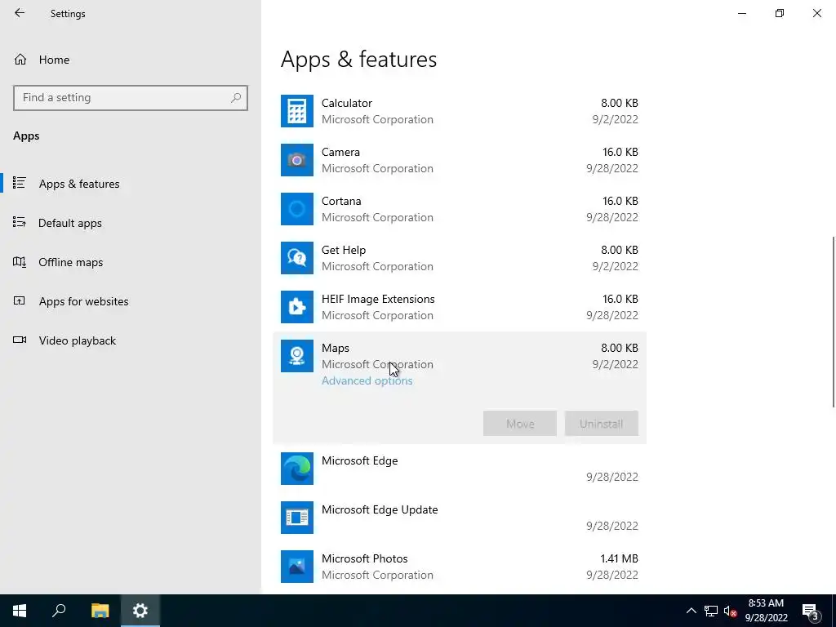Click the taskbar clock showing 8:53 AM
The height and width of the screenshot is (627, 836).
766,611
